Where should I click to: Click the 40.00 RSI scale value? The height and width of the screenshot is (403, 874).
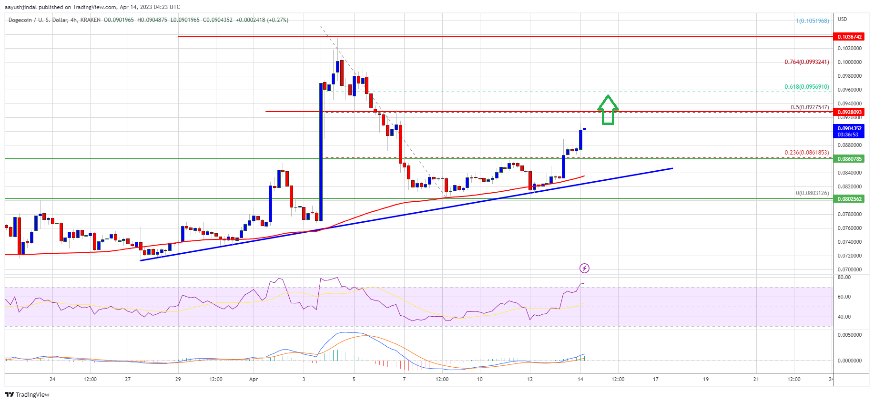coord(844,317)
